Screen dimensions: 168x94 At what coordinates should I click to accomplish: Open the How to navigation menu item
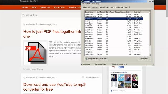[x=25, y=8]
